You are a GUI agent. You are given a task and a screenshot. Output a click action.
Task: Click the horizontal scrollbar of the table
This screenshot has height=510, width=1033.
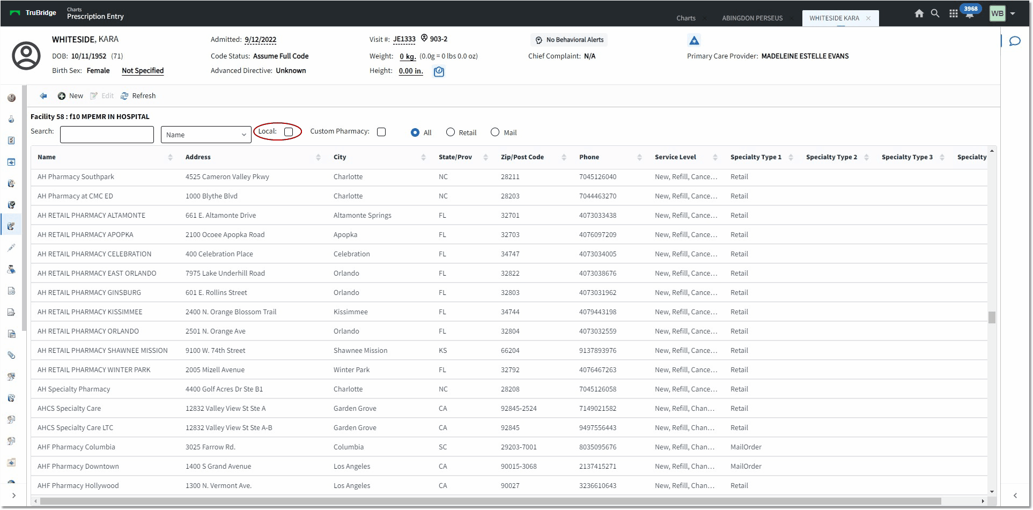491,501
